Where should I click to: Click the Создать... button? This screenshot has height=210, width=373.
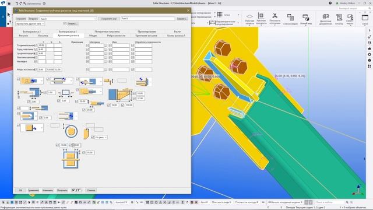[72, 23]
